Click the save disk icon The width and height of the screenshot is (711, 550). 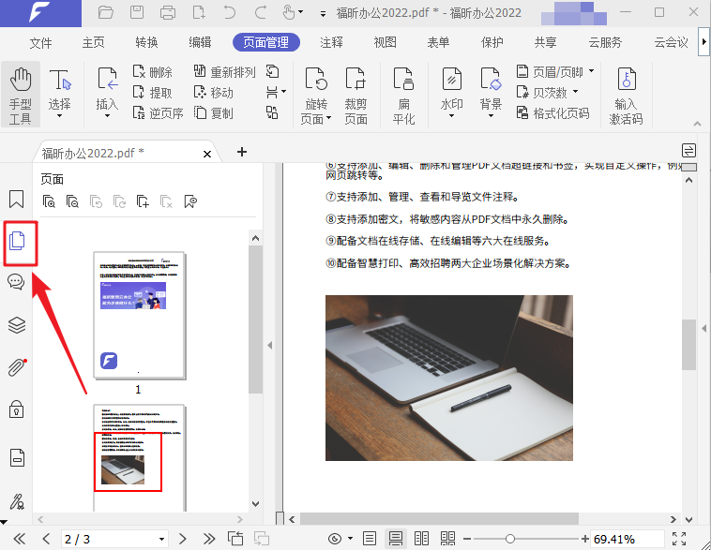pos(137,12)
